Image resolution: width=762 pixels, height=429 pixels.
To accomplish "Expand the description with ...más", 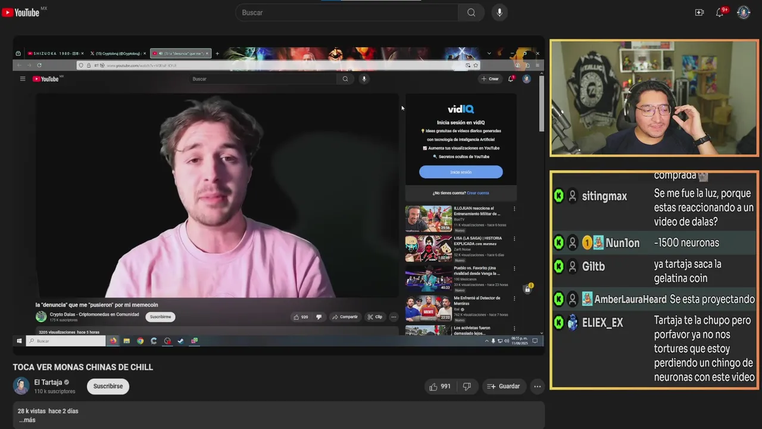I will click(27, 420).
